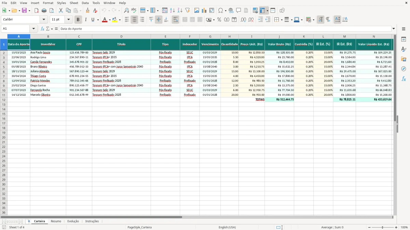Click the Define Print Area icon

[255, 11]
